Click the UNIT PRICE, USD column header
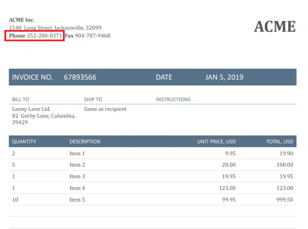The image size is (308, 229). (x=216, y=142)
